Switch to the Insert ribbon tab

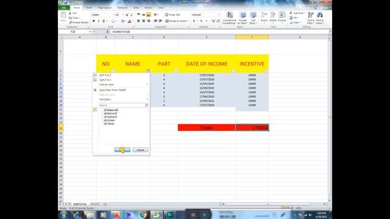[89, 8]
